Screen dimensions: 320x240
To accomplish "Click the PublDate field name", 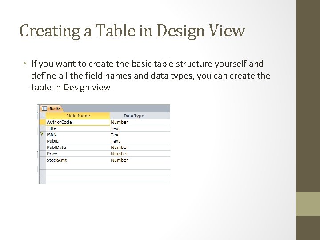I will point(56,148).
